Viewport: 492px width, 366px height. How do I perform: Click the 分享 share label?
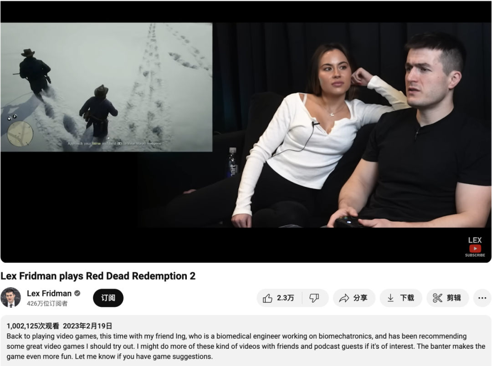point(360,298)
